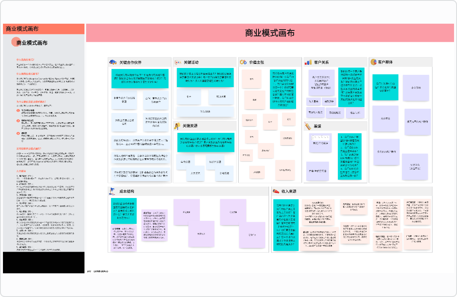Click the red number 2 circle in sidebar
Screen dimensions: 457x297
point(18,121)
